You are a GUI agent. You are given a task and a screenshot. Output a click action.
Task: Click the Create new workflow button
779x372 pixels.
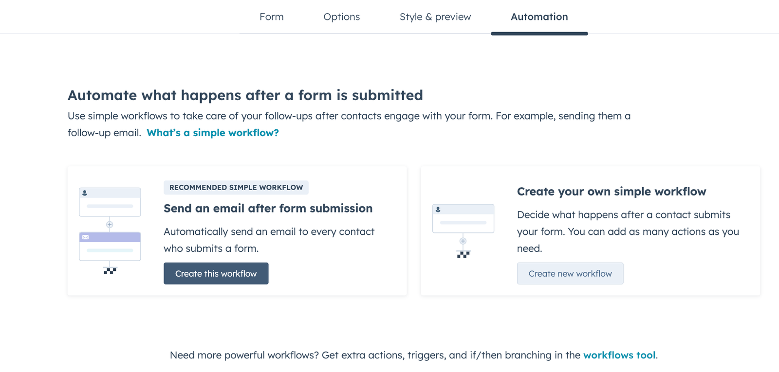pyautogui.click(x=570, y=273)
